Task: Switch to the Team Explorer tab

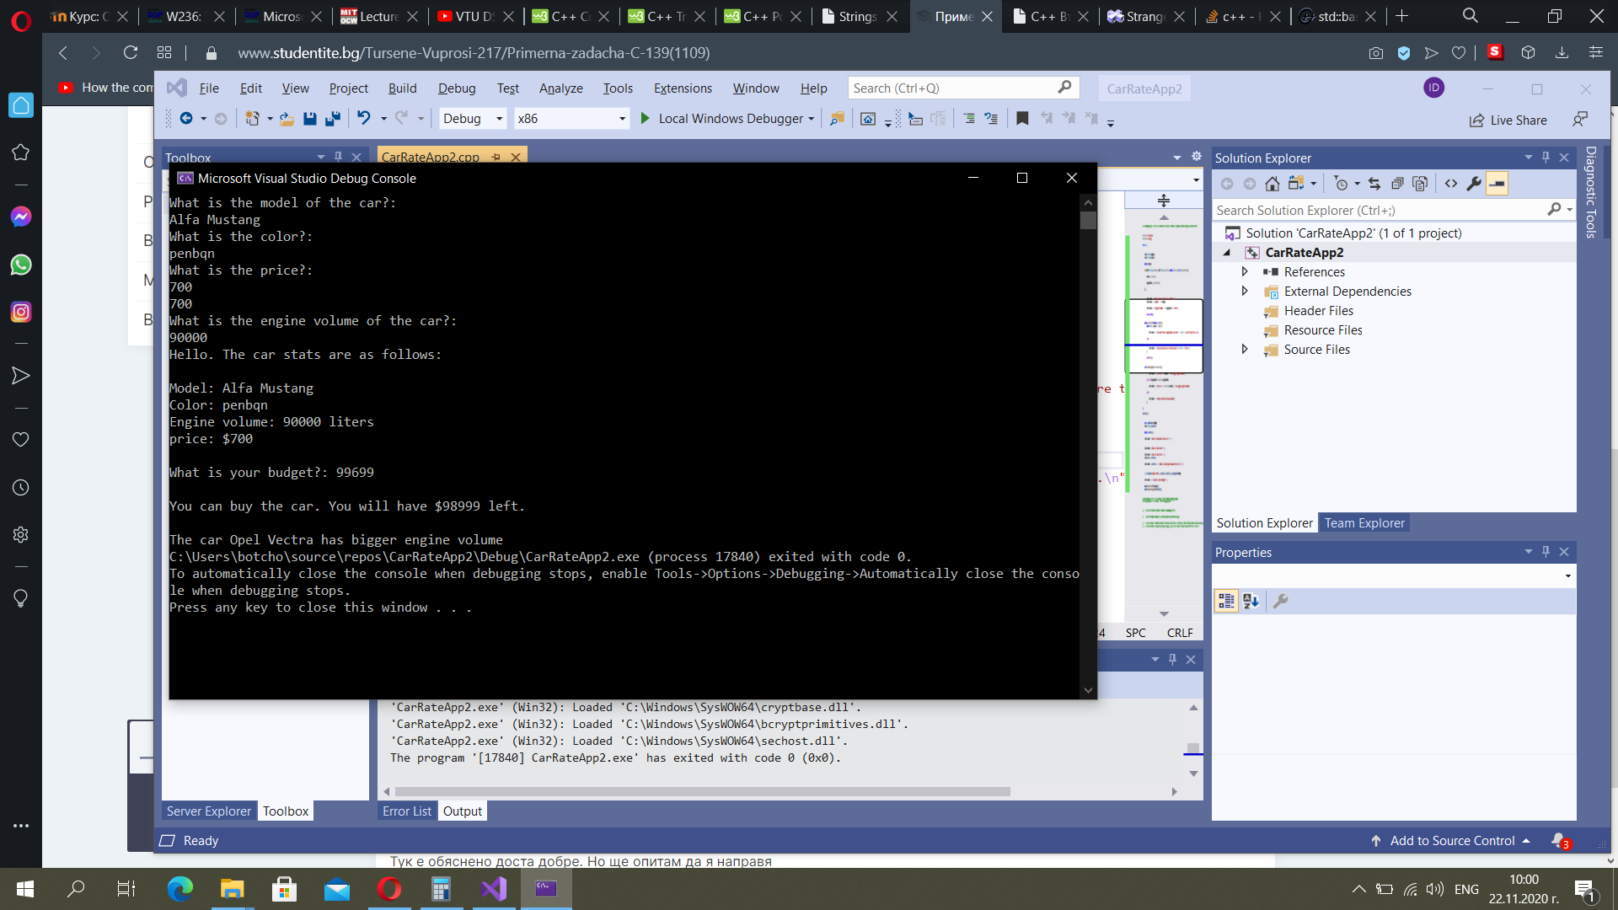Action: (1364, 523)
